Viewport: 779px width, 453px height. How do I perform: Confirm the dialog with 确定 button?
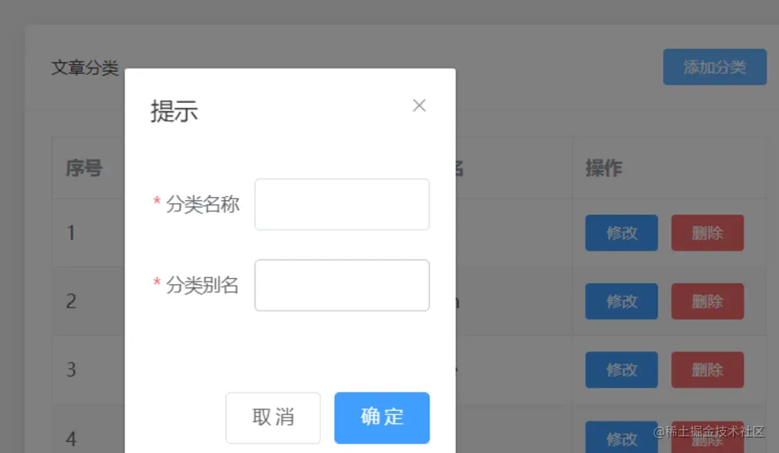coord(382,418)
